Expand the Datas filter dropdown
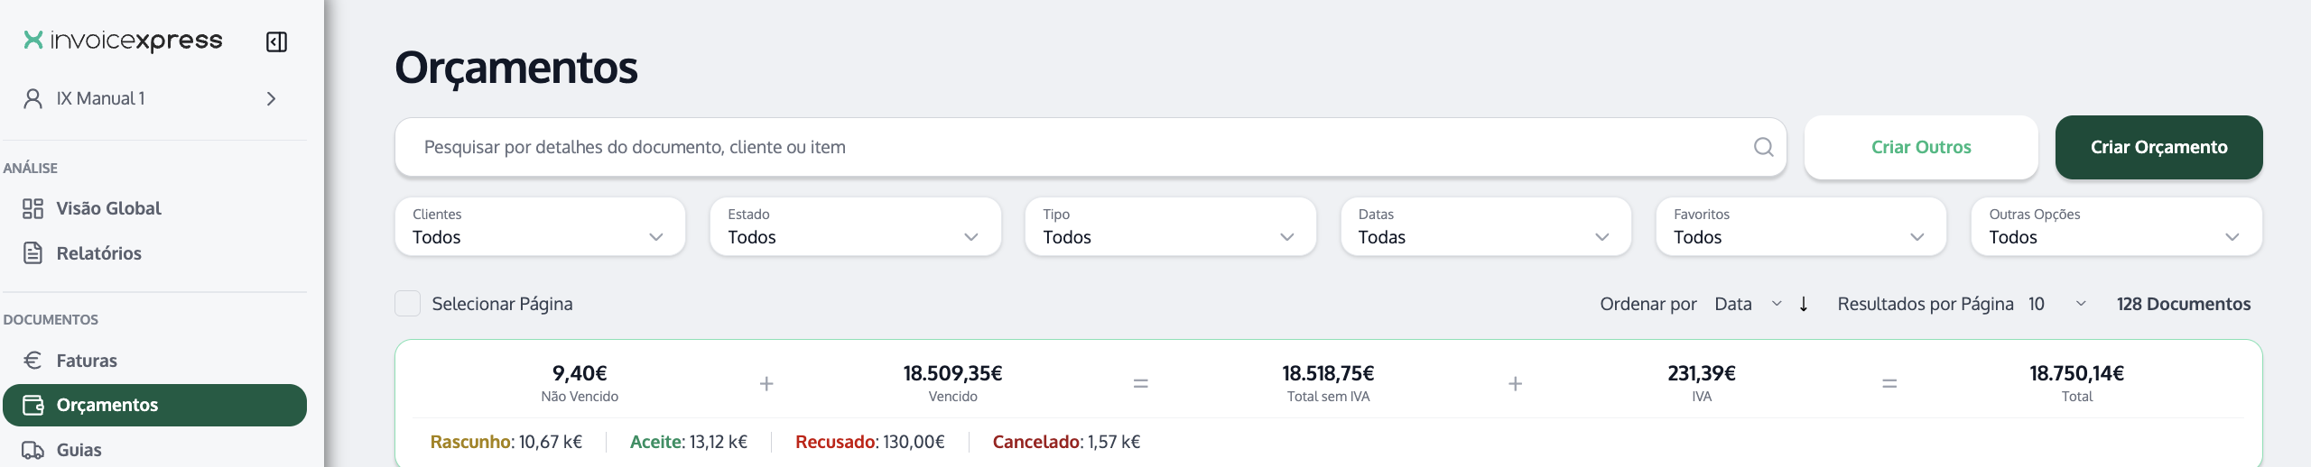This screenshot has height=467, width=2311. (1486, 226)
